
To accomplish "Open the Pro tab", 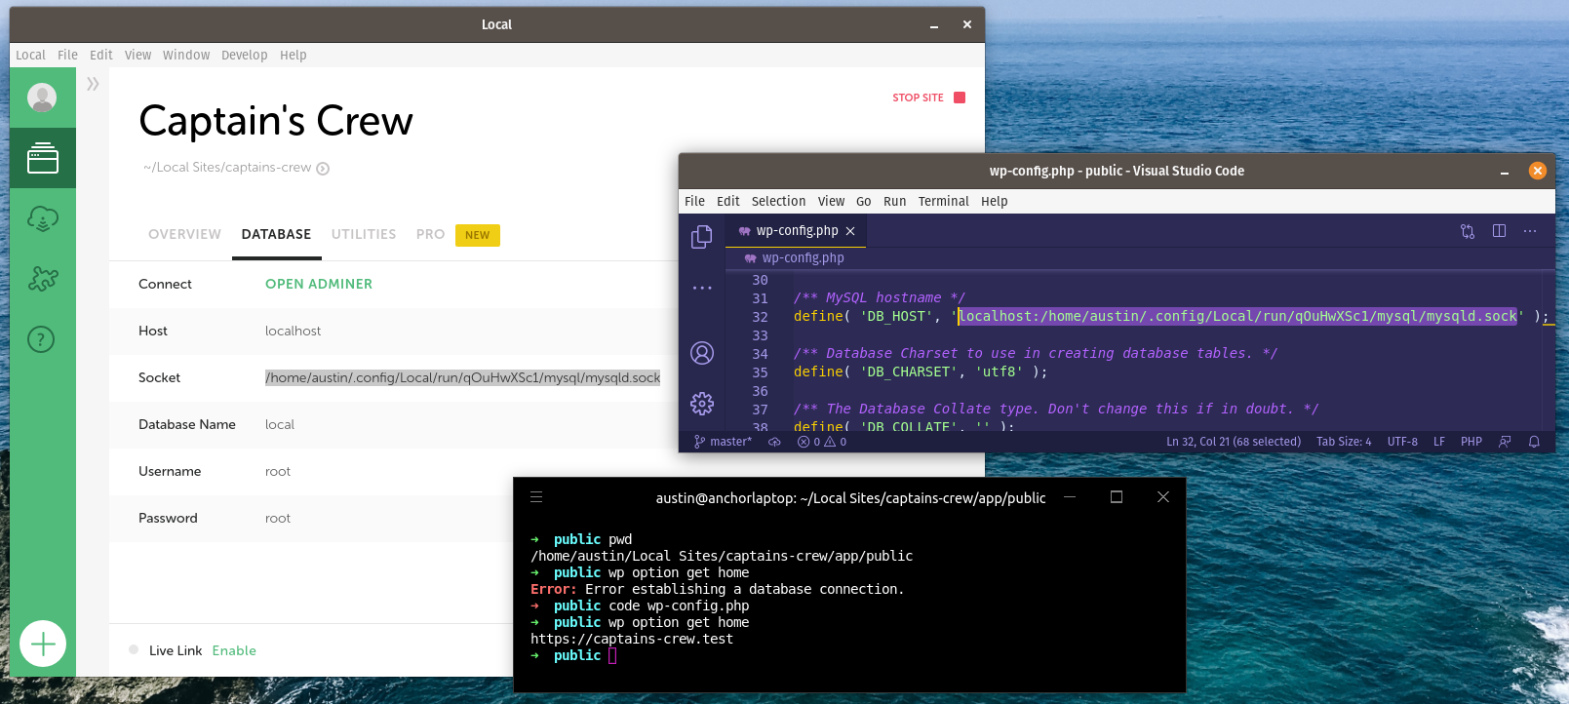I will (430, 234).
